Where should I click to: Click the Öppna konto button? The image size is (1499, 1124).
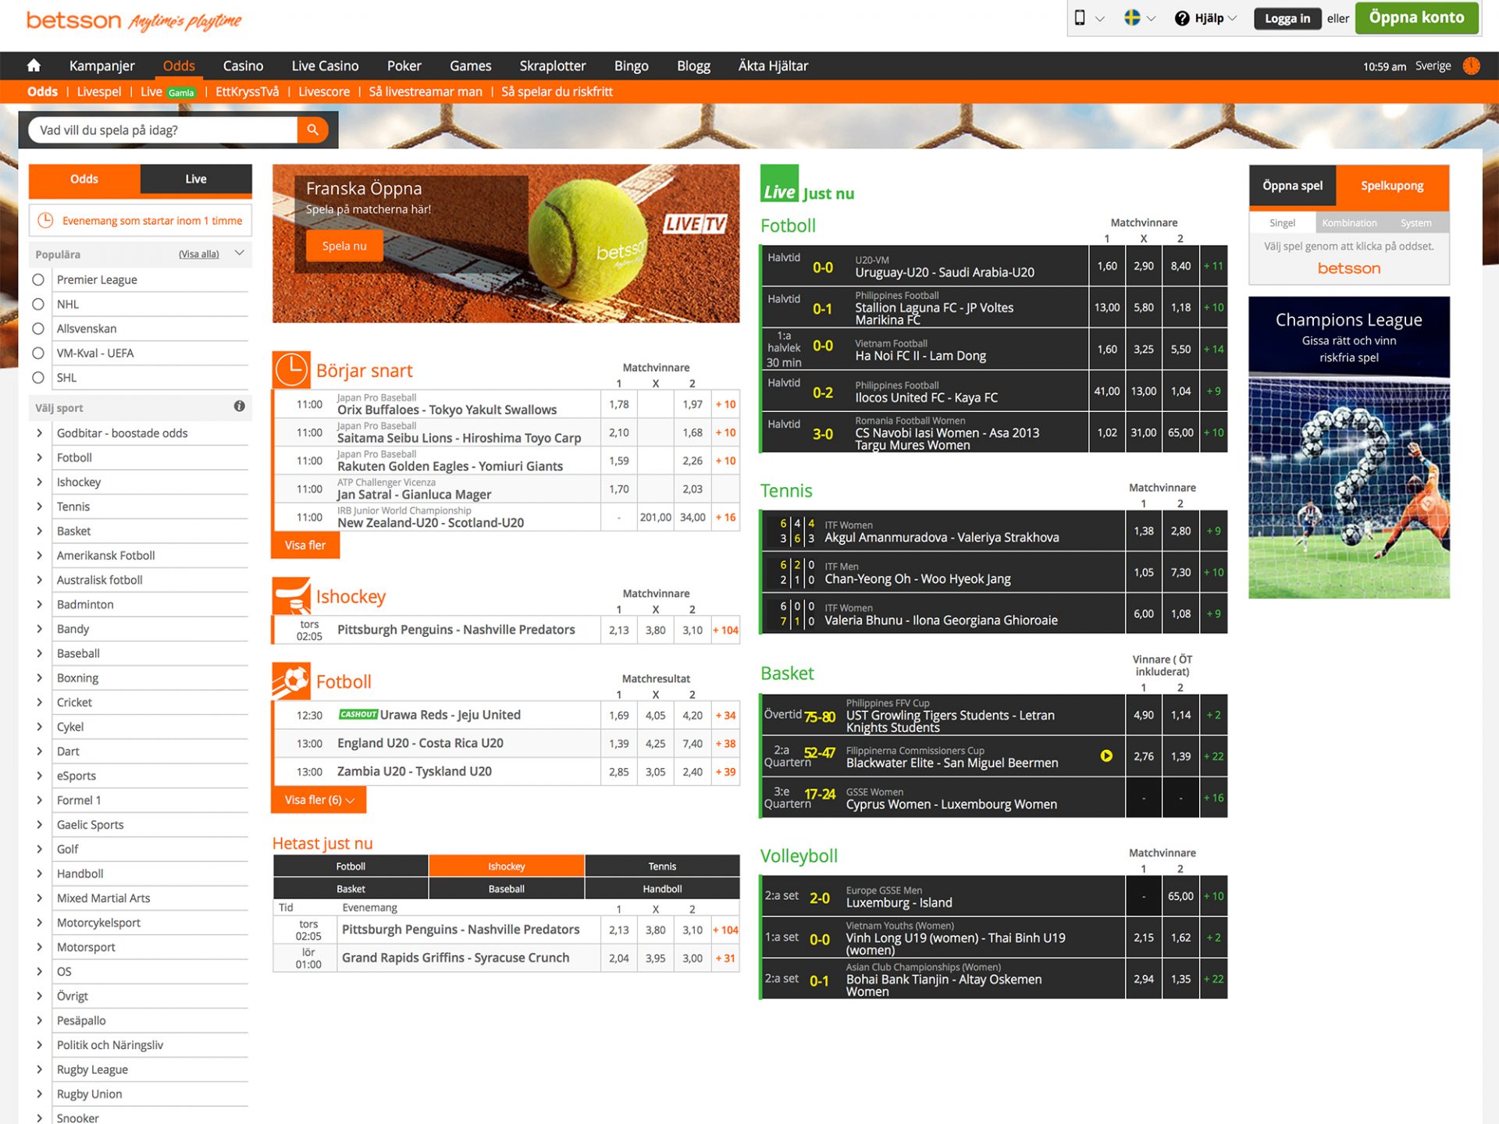[x=1416, y=18]
